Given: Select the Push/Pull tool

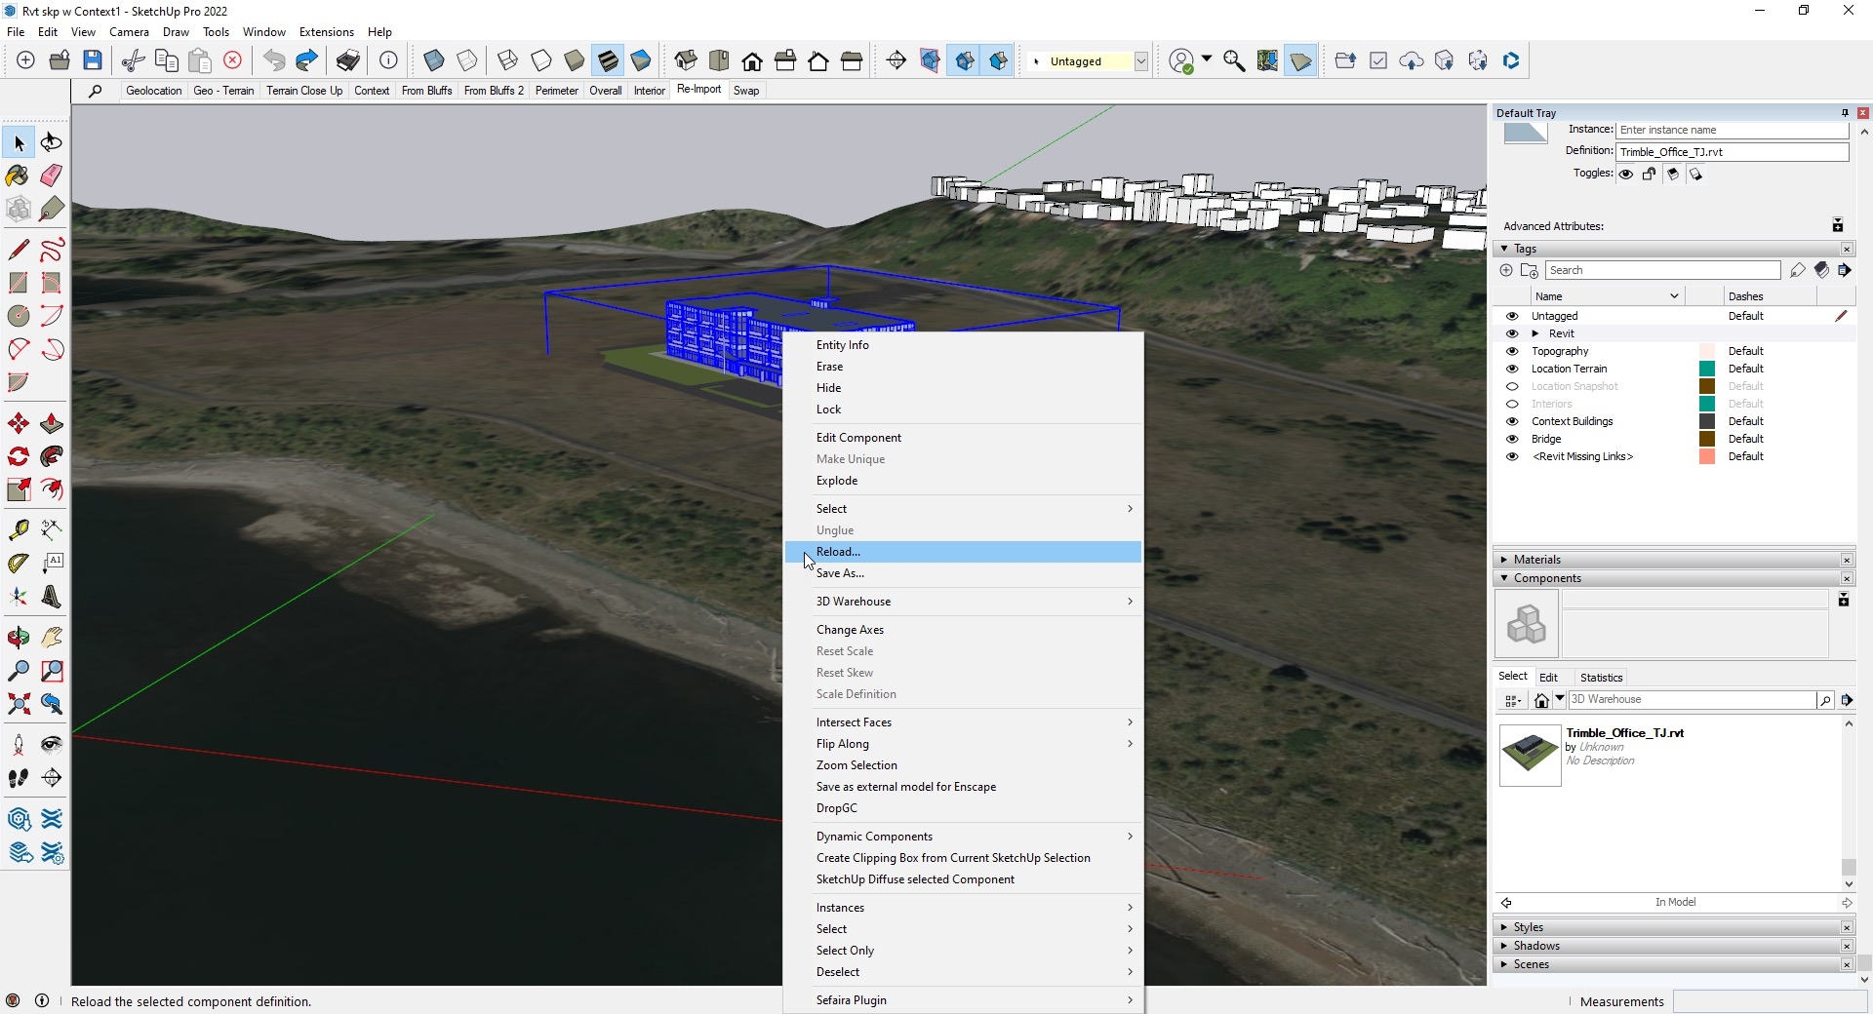Looking at the screenshot, I should pyautogui.click(x=51, y=423).
